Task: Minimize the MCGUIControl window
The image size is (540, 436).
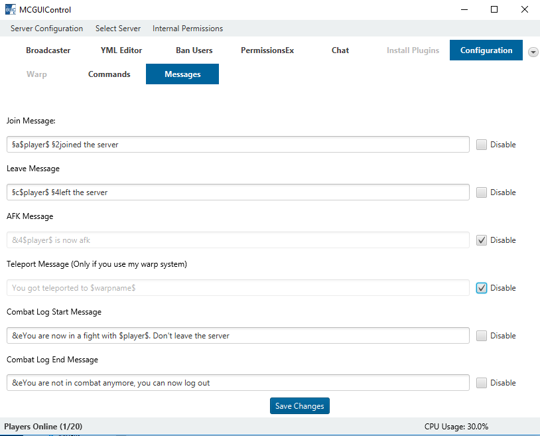Action: click(464, 10)
